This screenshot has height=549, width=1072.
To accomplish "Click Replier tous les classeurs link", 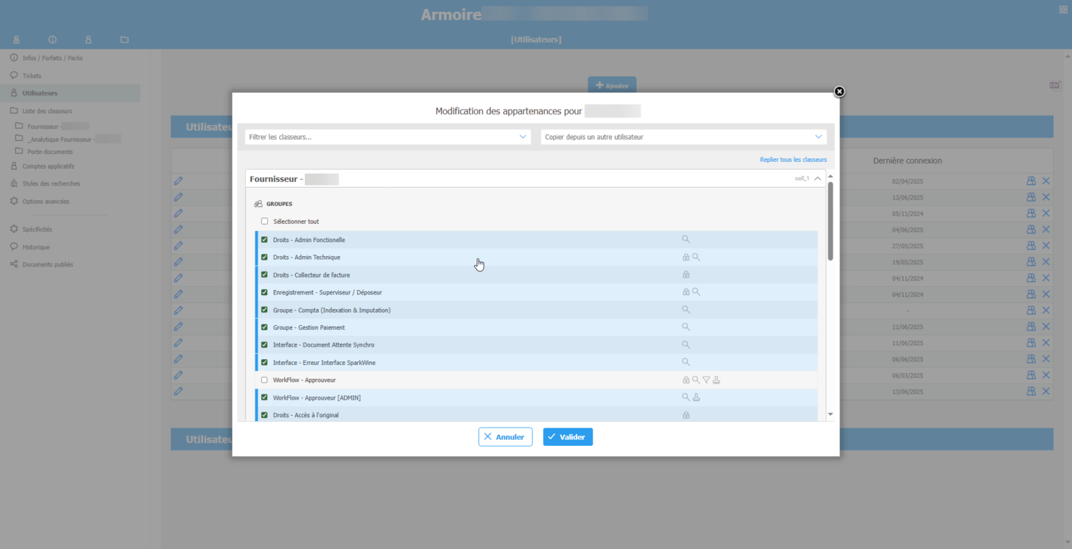I will tap(793, 160).
